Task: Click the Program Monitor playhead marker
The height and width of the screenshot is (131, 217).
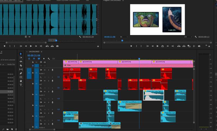Action: (x=122, y=40)
